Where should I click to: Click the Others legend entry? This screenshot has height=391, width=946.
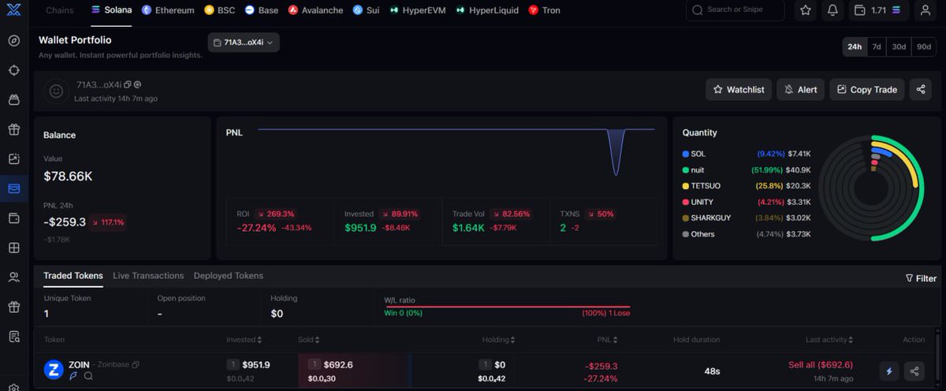[x=747, y=234]
